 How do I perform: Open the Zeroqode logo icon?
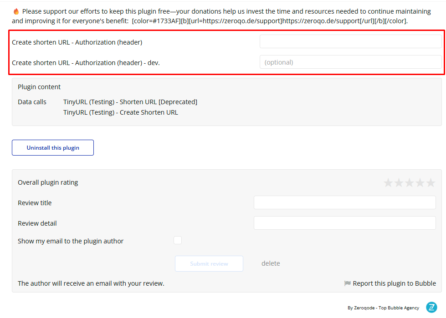tap(431, 308)
